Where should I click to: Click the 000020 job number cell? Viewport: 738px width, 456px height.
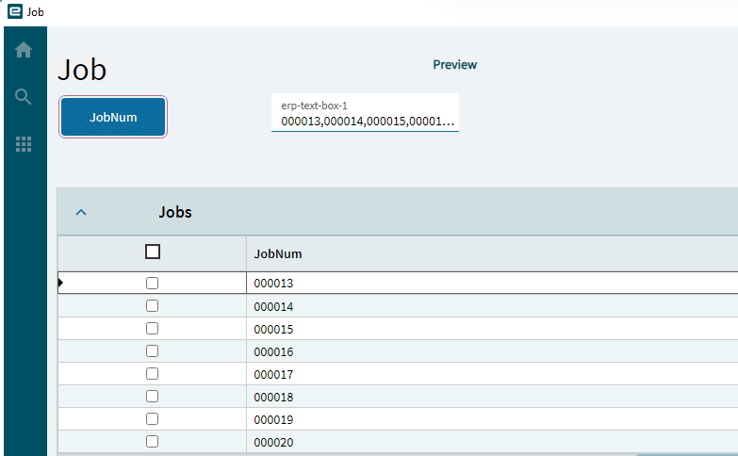274,442
